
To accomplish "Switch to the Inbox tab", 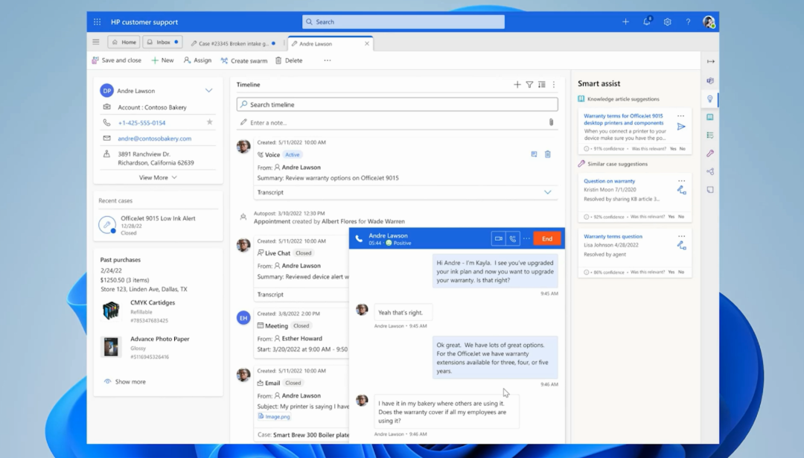I will click(162, 42).
